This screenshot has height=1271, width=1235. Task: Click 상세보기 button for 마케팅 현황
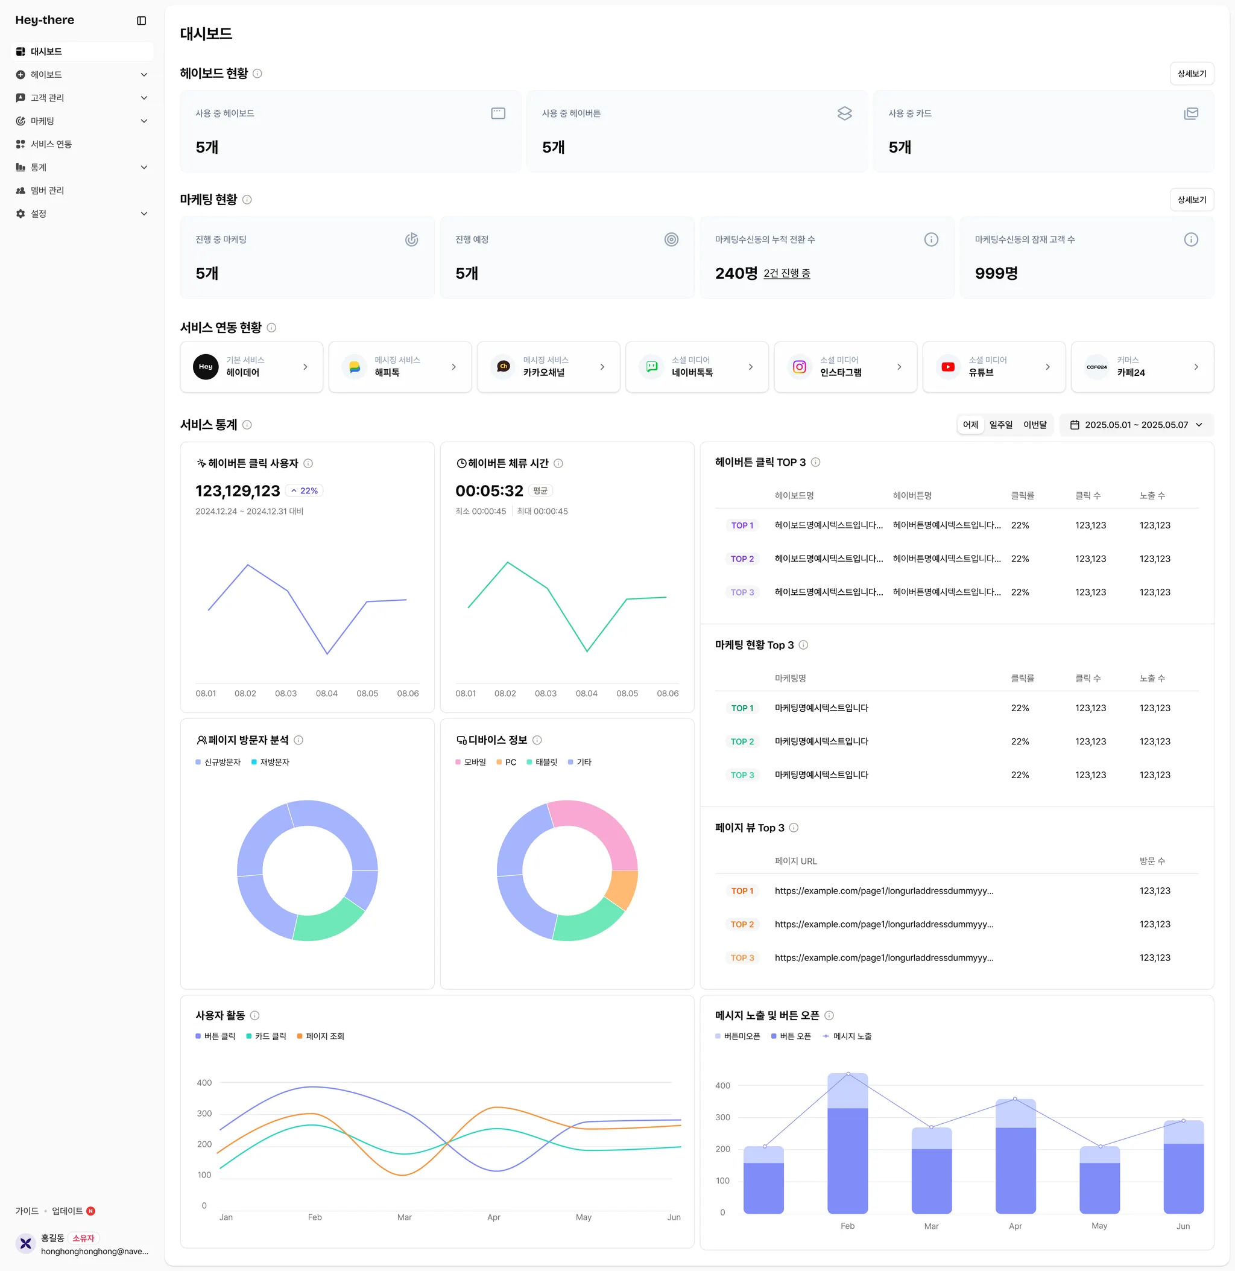1191,200
